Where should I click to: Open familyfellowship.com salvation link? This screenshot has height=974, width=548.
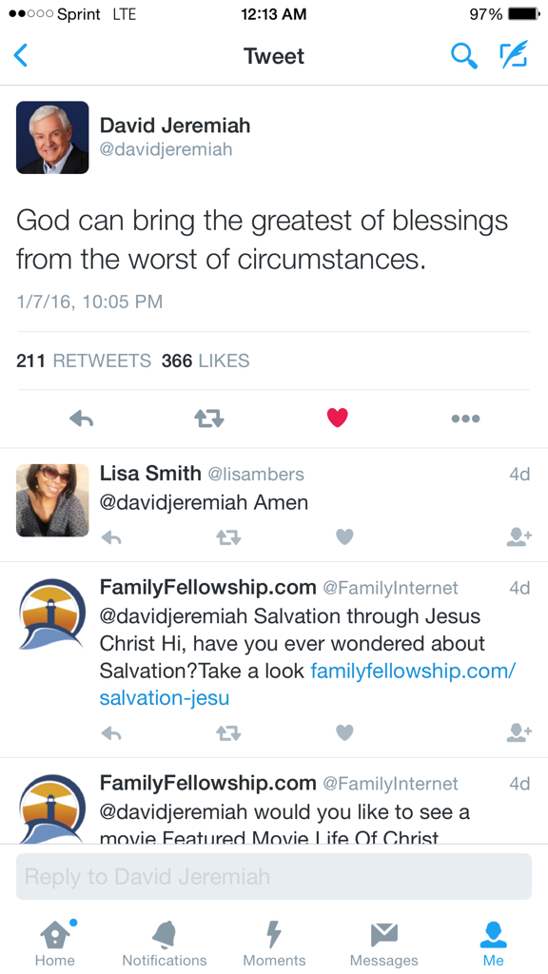coord(307,684)
